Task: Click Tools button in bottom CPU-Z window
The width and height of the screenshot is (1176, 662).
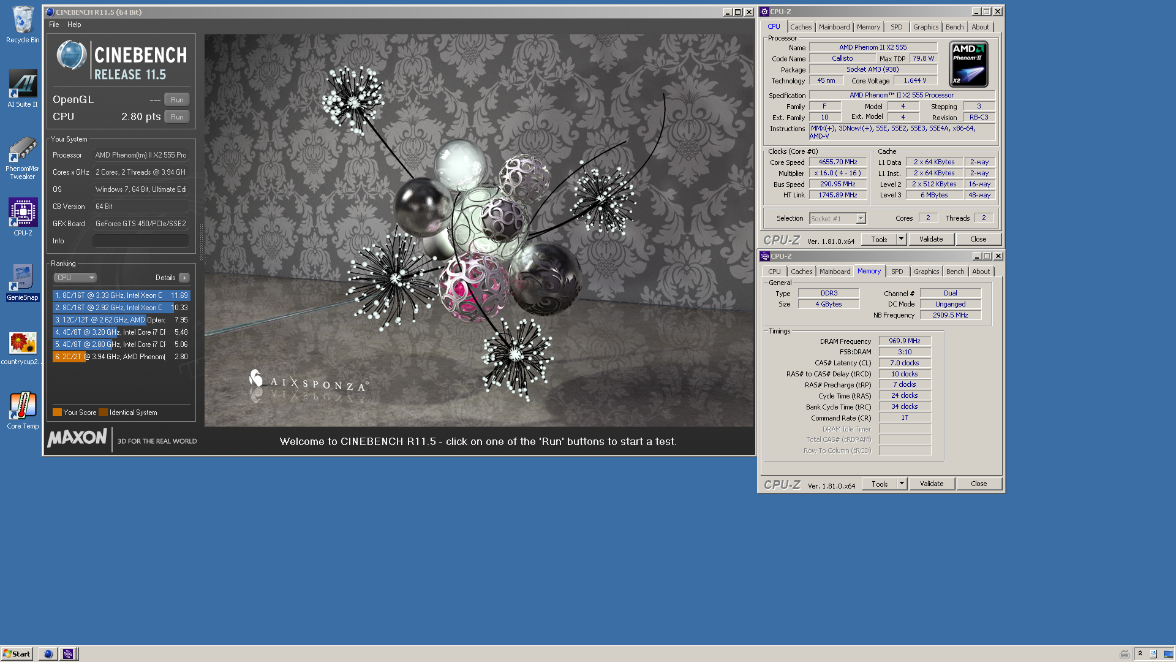Action: [x=880, y=484]
